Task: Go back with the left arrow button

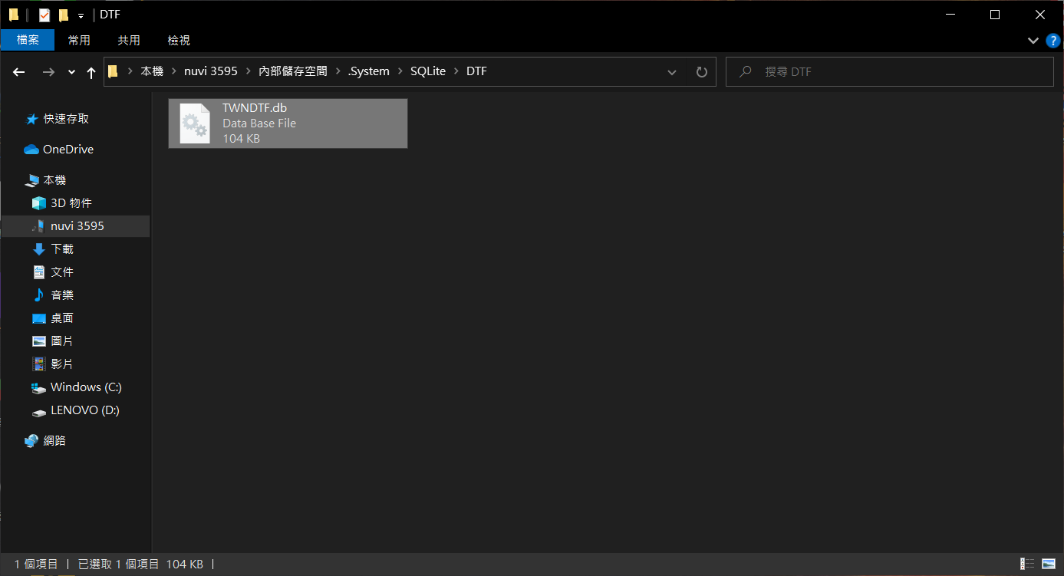Action: coord(19,72)
